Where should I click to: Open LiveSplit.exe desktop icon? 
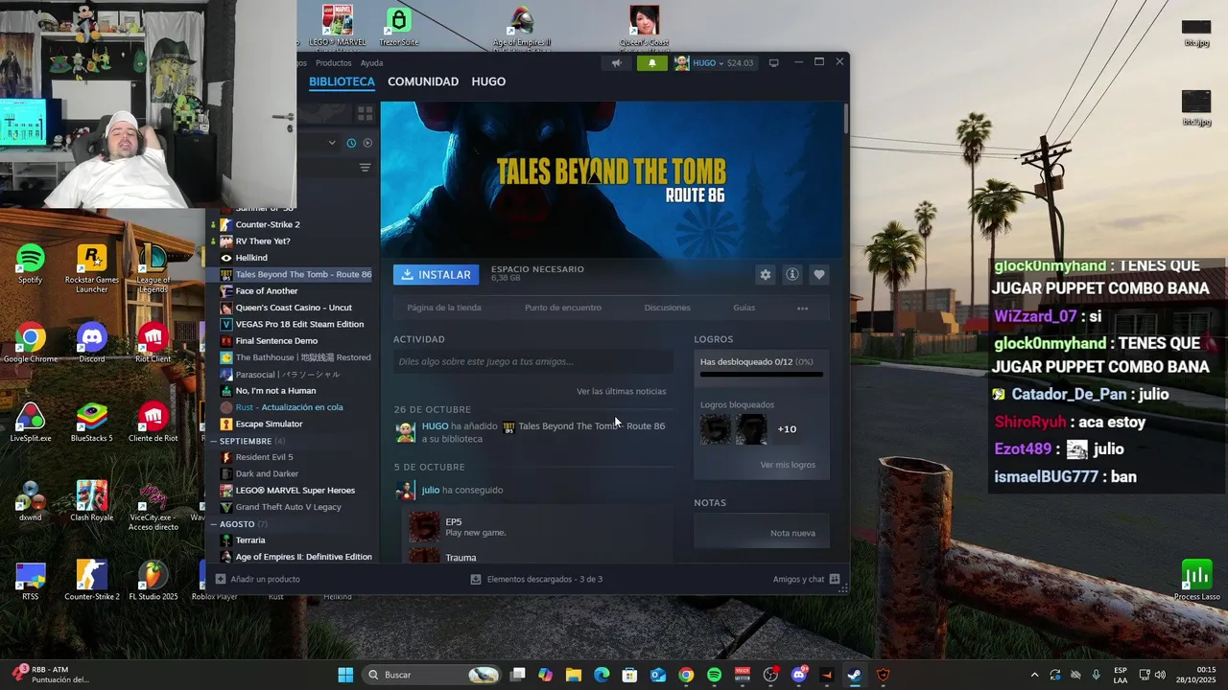pyautogui.click(x=31, y=422)
